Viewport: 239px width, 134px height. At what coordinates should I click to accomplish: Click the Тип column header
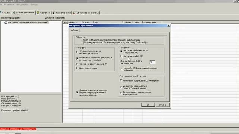(x=108, y=22)
